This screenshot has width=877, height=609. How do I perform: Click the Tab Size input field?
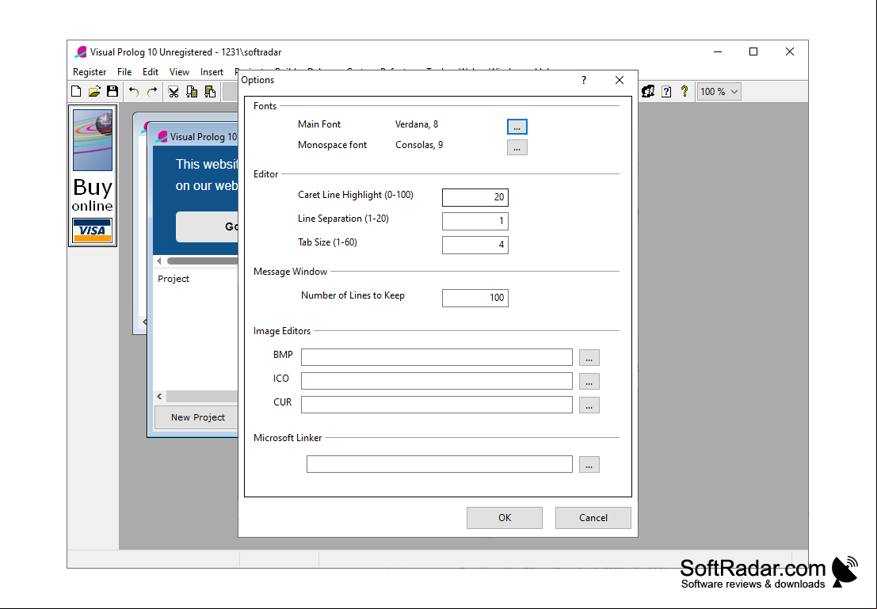475,245
